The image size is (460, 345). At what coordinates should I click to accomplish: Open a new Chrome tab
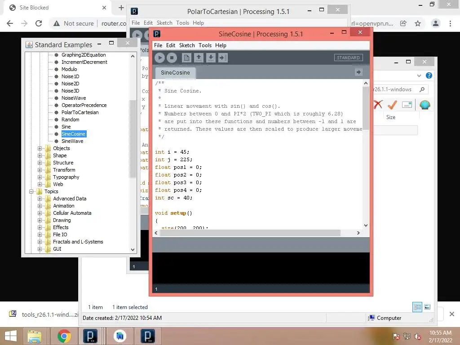121,8
